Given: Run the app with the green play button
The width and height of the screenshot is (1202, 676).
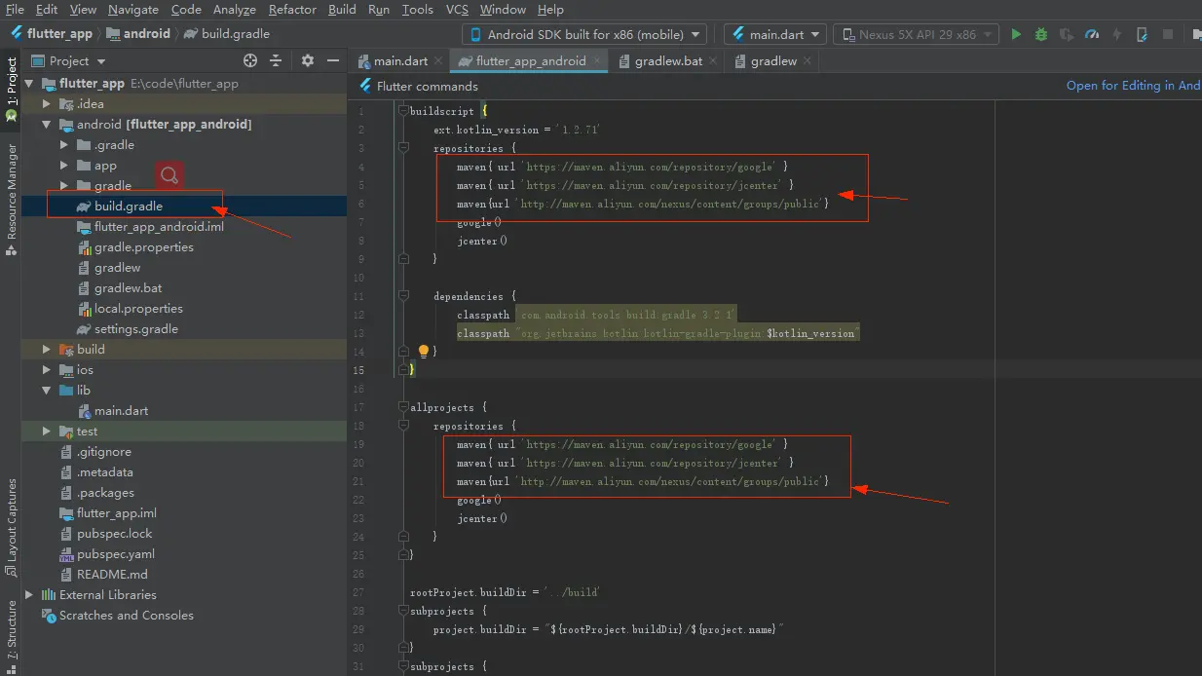Looking at the screenshot, I should [1016, 34].
